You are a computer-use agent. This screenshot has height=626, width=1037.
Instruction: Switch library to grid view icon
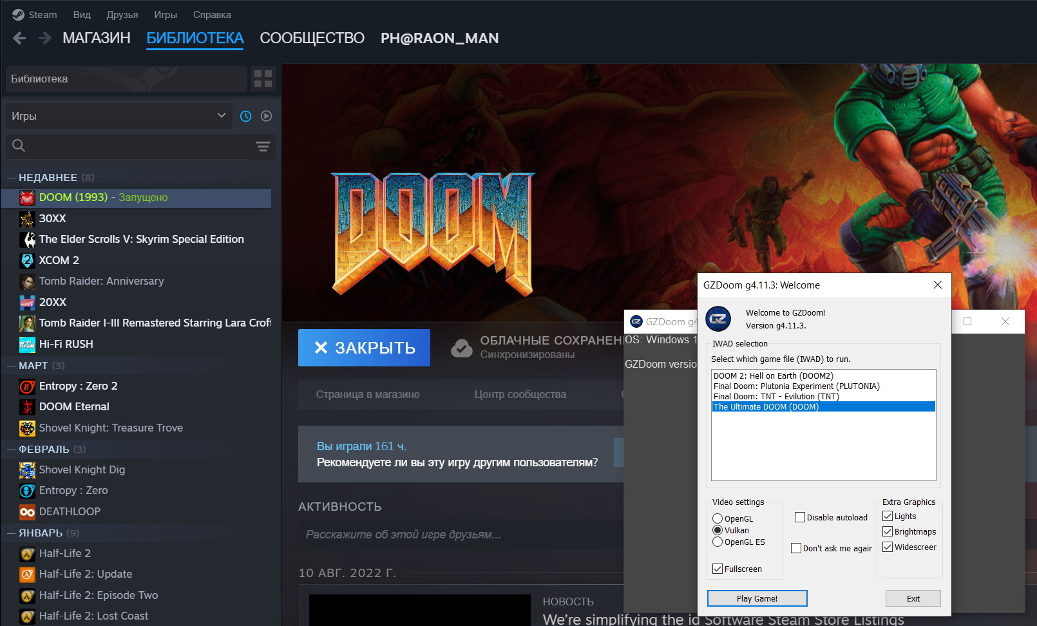click(263, 79)
